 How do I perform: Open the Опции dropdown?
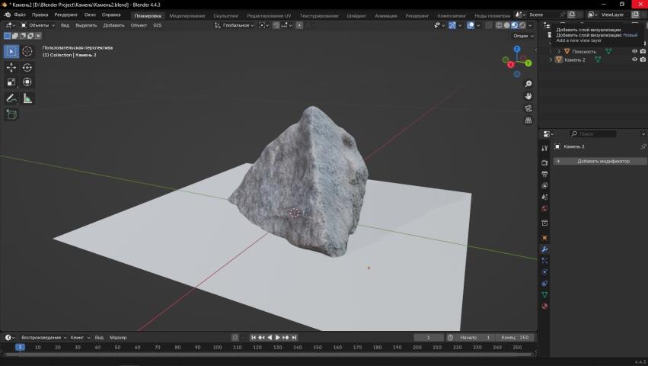pyautogui.click(x=523, y=36)
